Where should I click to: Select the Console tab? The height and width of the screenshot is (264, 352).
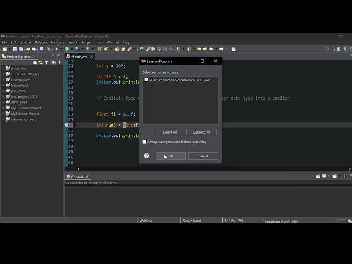click(77, 177)
